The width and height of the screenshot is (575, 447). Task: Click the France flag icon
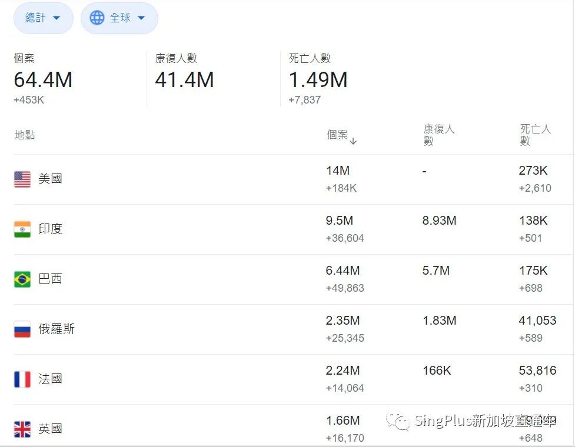point(22,379)
